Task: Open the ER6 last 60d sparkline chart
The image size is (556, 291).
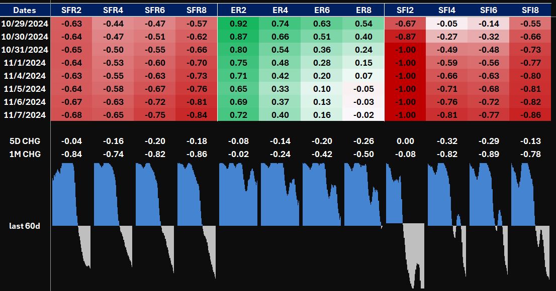Action: point(322,194)
